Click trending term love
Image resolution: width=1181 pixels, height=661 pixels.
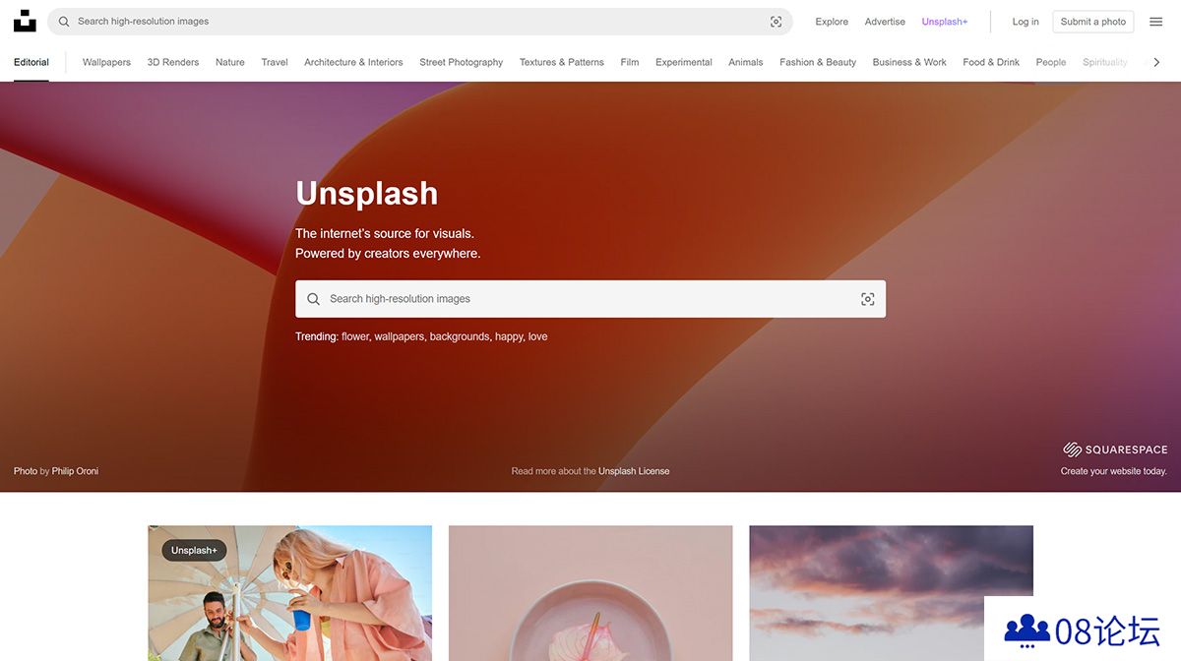[537, 336]
